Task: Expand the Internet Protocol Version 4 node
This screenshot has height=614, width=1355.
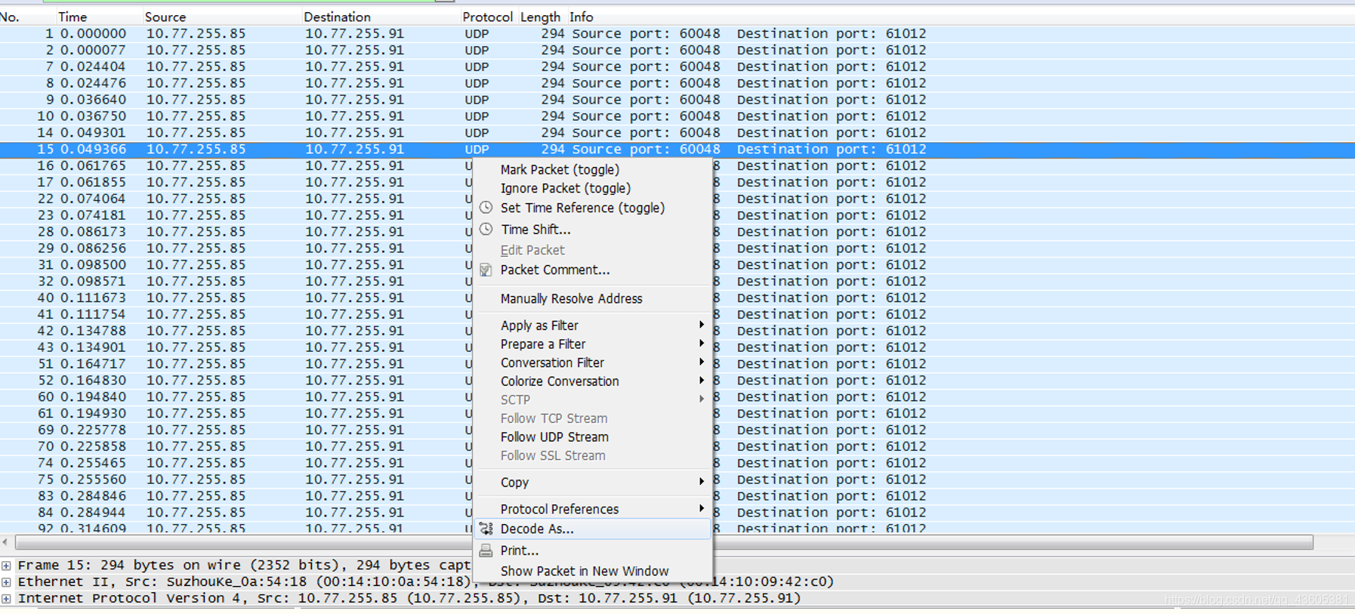Action: pyautogui.click(x=6, y=598)
